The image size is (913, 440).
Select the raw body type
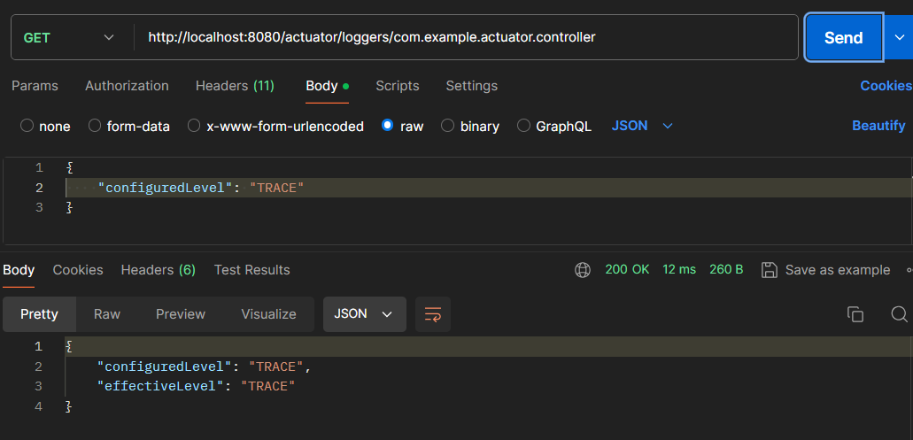[388, 126]
